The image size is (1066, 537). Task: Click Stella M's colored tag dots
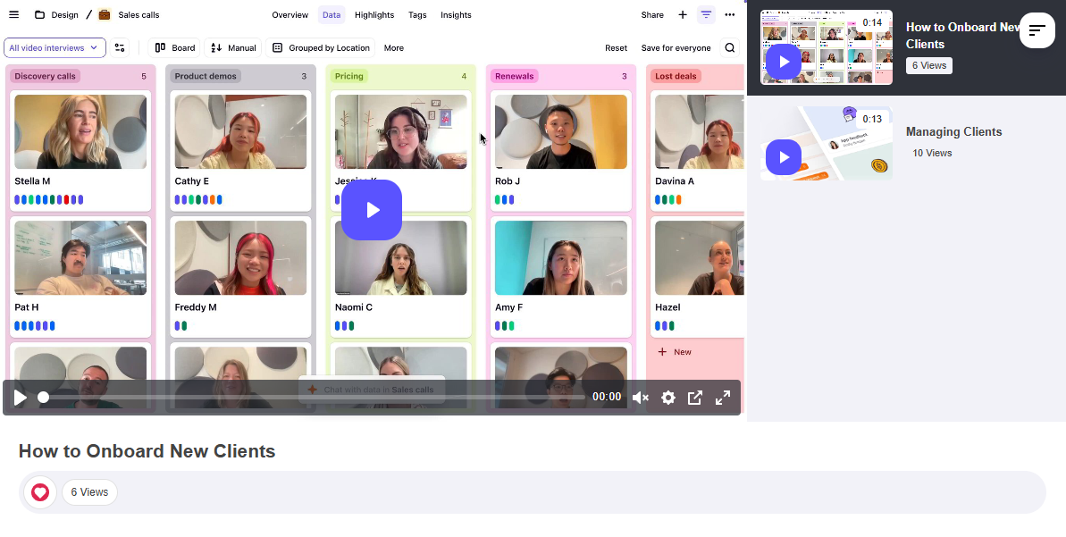point(49,200)
